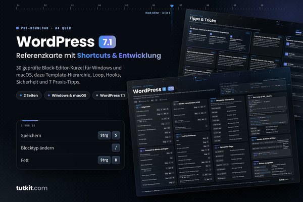Click the "Allgemein" section heading in preview
This screenshot has width=303, height=202.
tap(145, 107)
